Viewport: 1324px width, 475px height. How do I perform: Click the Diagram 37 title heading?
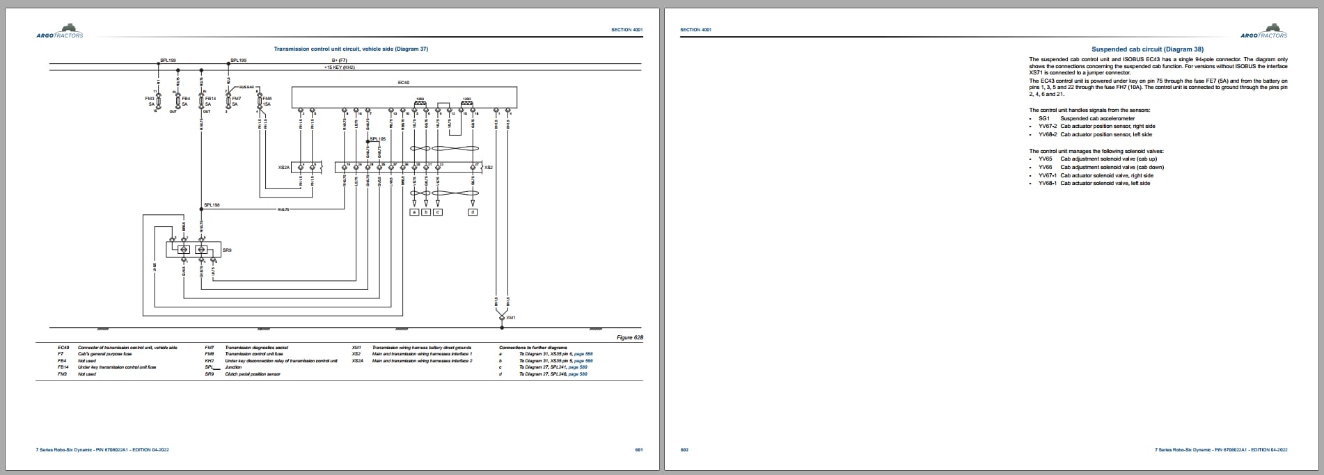(x=351, y=49)
